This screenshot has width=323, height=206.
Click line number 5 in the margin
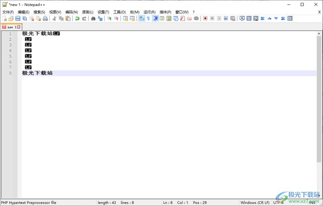coord(10,56)
